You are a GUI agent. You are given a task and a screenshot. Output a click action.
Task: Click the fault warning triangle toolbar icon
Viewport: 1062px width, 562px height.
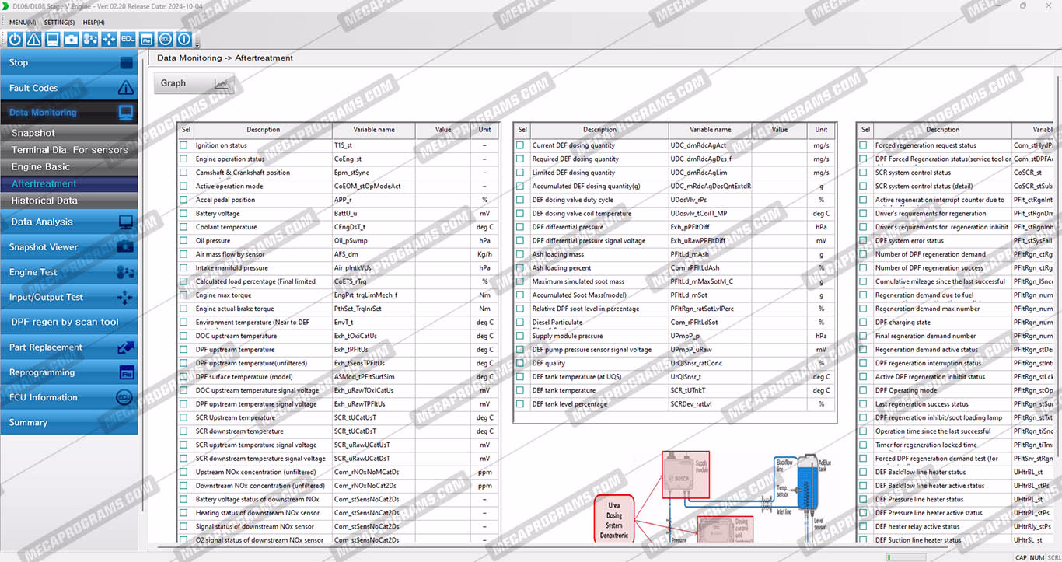click(x=33, y=39)
